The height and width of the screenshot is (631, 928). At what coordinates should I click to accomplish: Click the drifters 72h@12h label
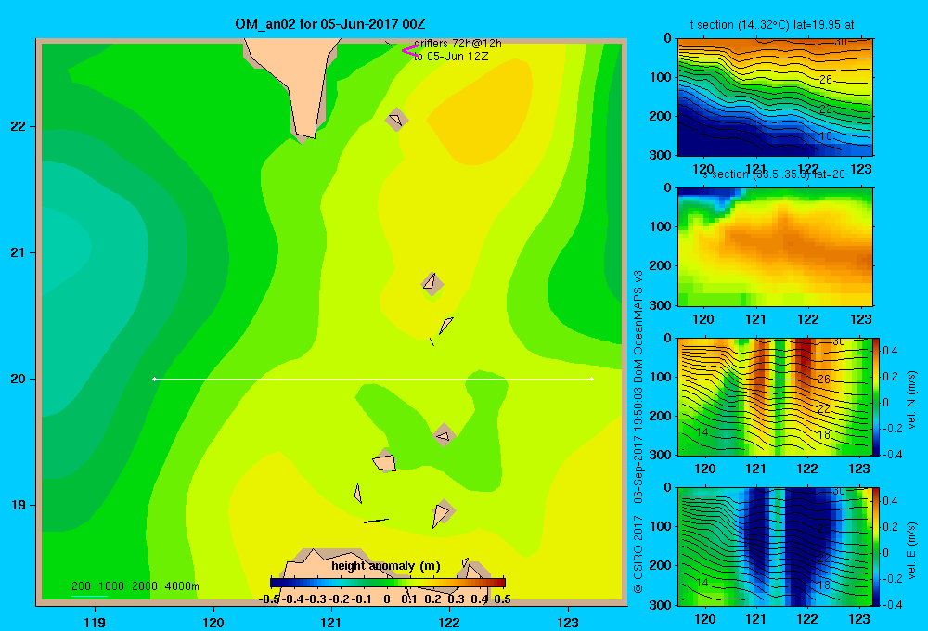pos(458,44)
